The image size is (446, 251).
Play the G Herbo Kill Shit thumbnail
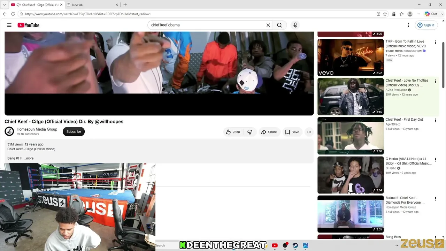[351, 175]
